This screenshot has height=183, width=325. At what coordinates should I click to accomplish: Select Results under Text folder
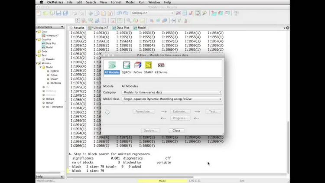[x=50, y=59]
